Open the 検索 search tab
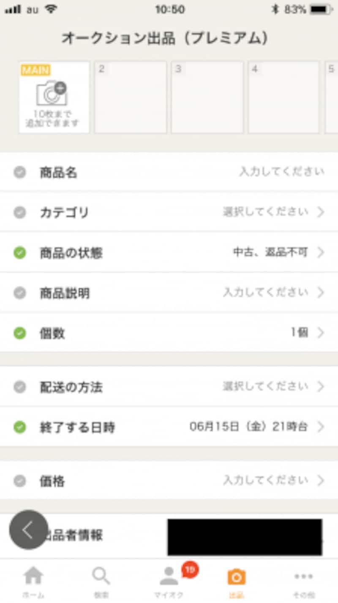The height and width of the screenshot is (603, 338). coord(101,581)
